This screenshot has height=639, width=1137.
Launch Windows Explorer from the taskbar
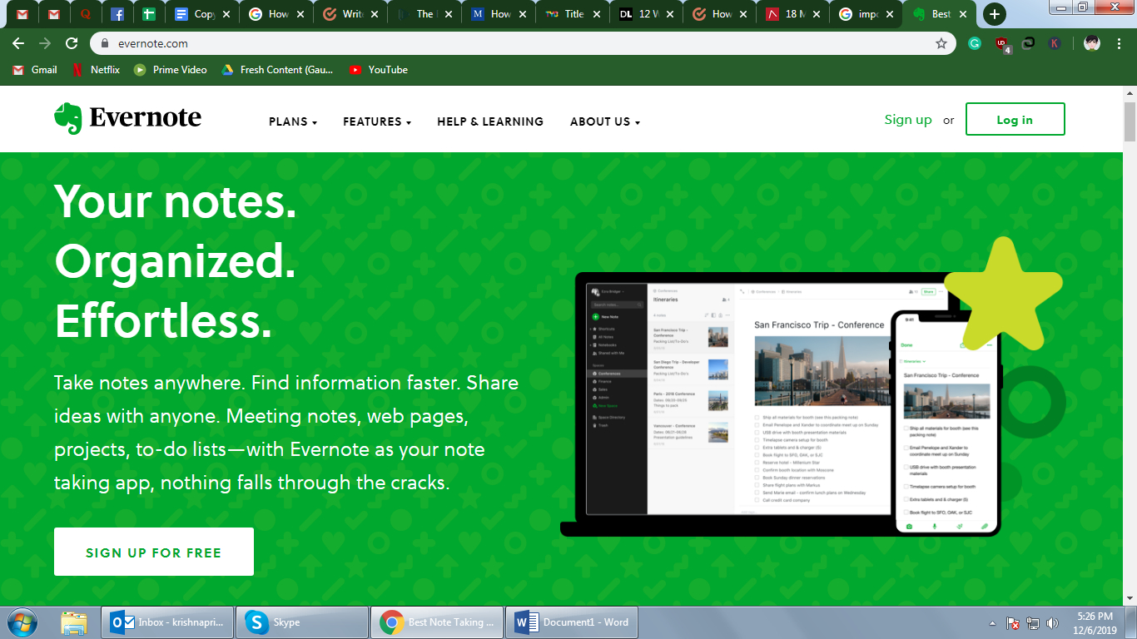74,622
